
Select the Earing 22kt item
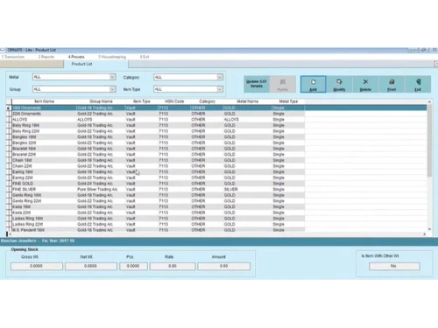click(x=23, y=178)
